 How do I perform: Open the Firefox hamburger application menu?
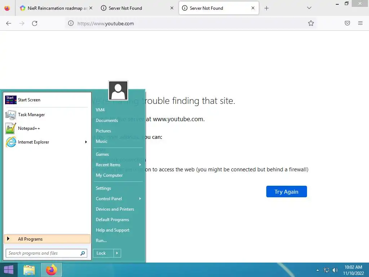(x=360, y=23)
